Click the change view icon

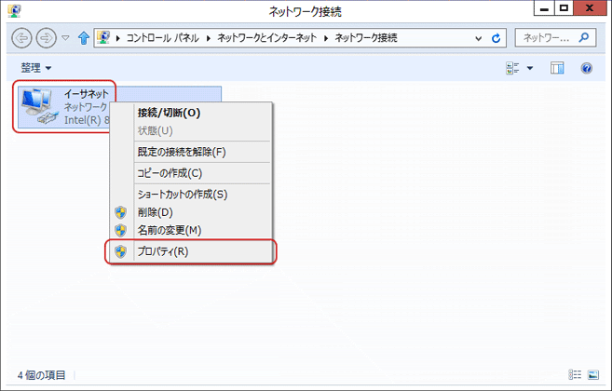tap(512, 68)
